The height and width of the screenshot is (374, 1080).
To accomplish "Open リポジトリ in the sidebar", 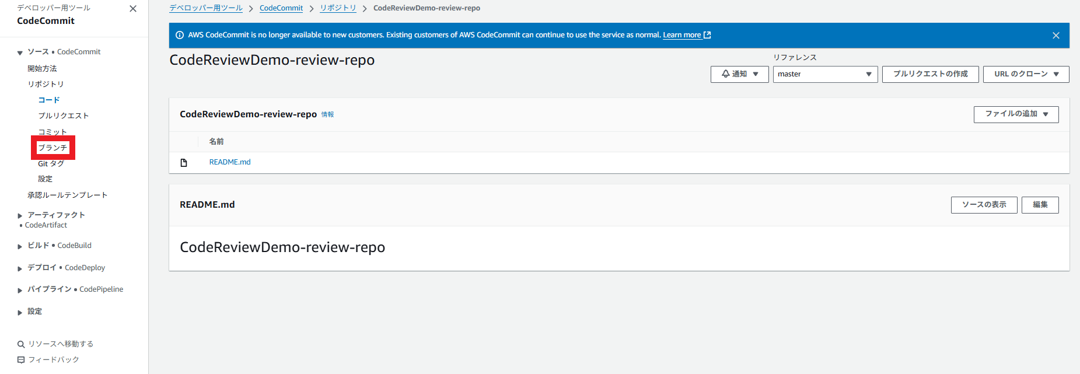I will 46,85.
